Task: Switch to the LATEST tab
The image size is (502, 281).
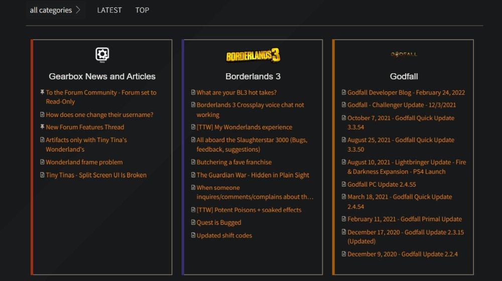Action: pos(109,10)
